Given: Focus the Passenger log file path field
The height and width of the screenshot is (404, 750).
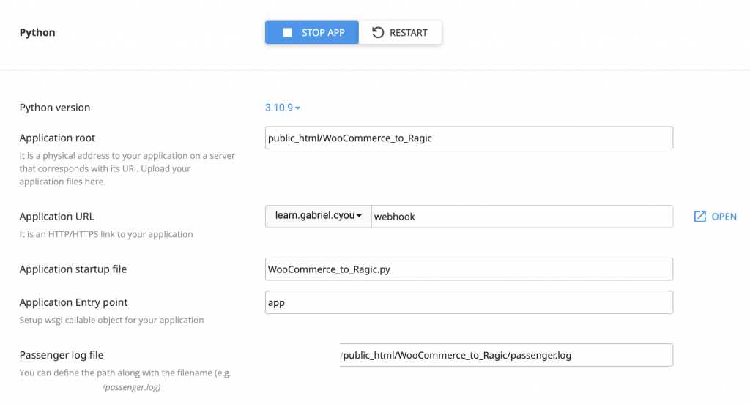Looking at the screenshot, I should pyautogui.click(x=505, y=355).
